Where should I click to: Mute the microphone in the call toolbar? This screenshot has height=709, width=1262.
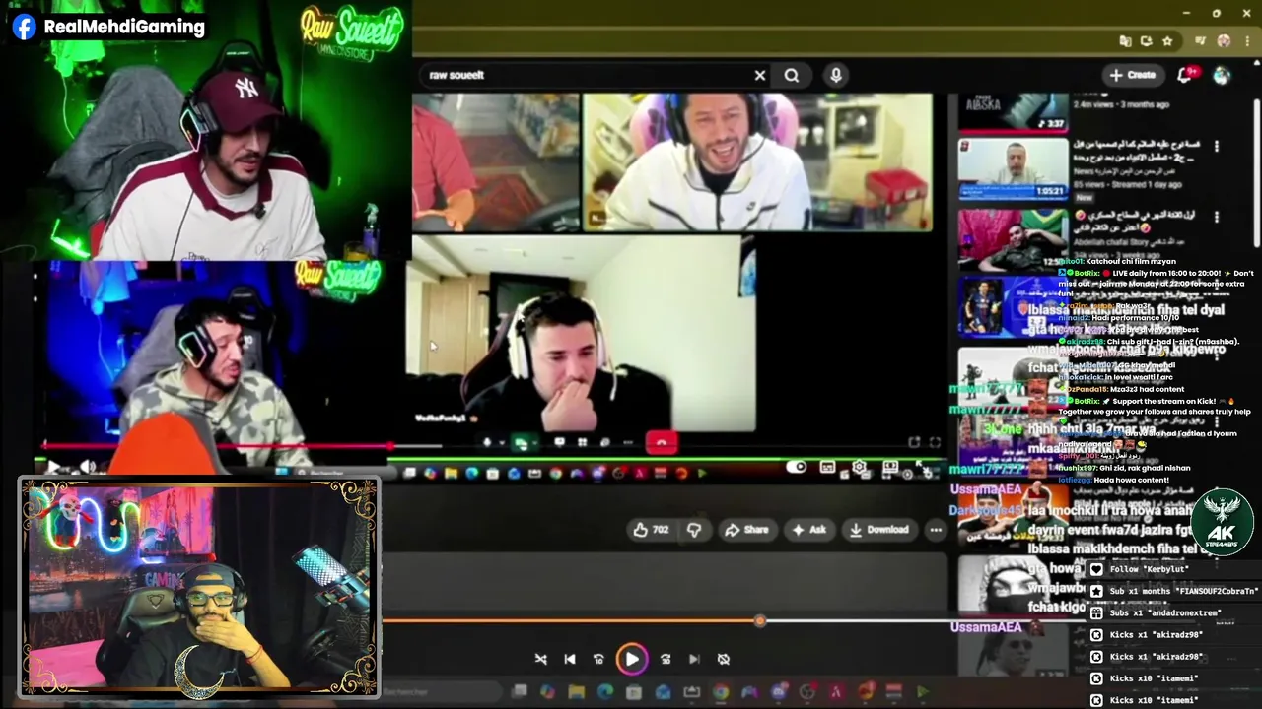[486, 443]
